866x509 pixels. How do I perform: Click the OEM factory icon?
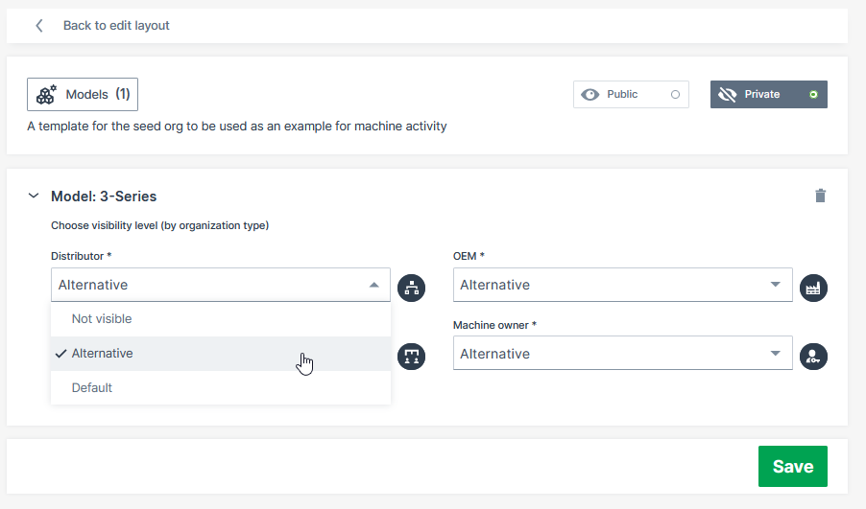click(813, 287)
